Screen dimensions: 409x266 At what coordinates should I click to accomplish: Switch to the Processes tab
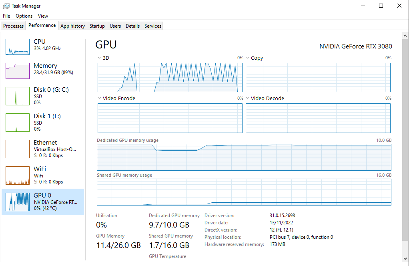pos(13,26)
